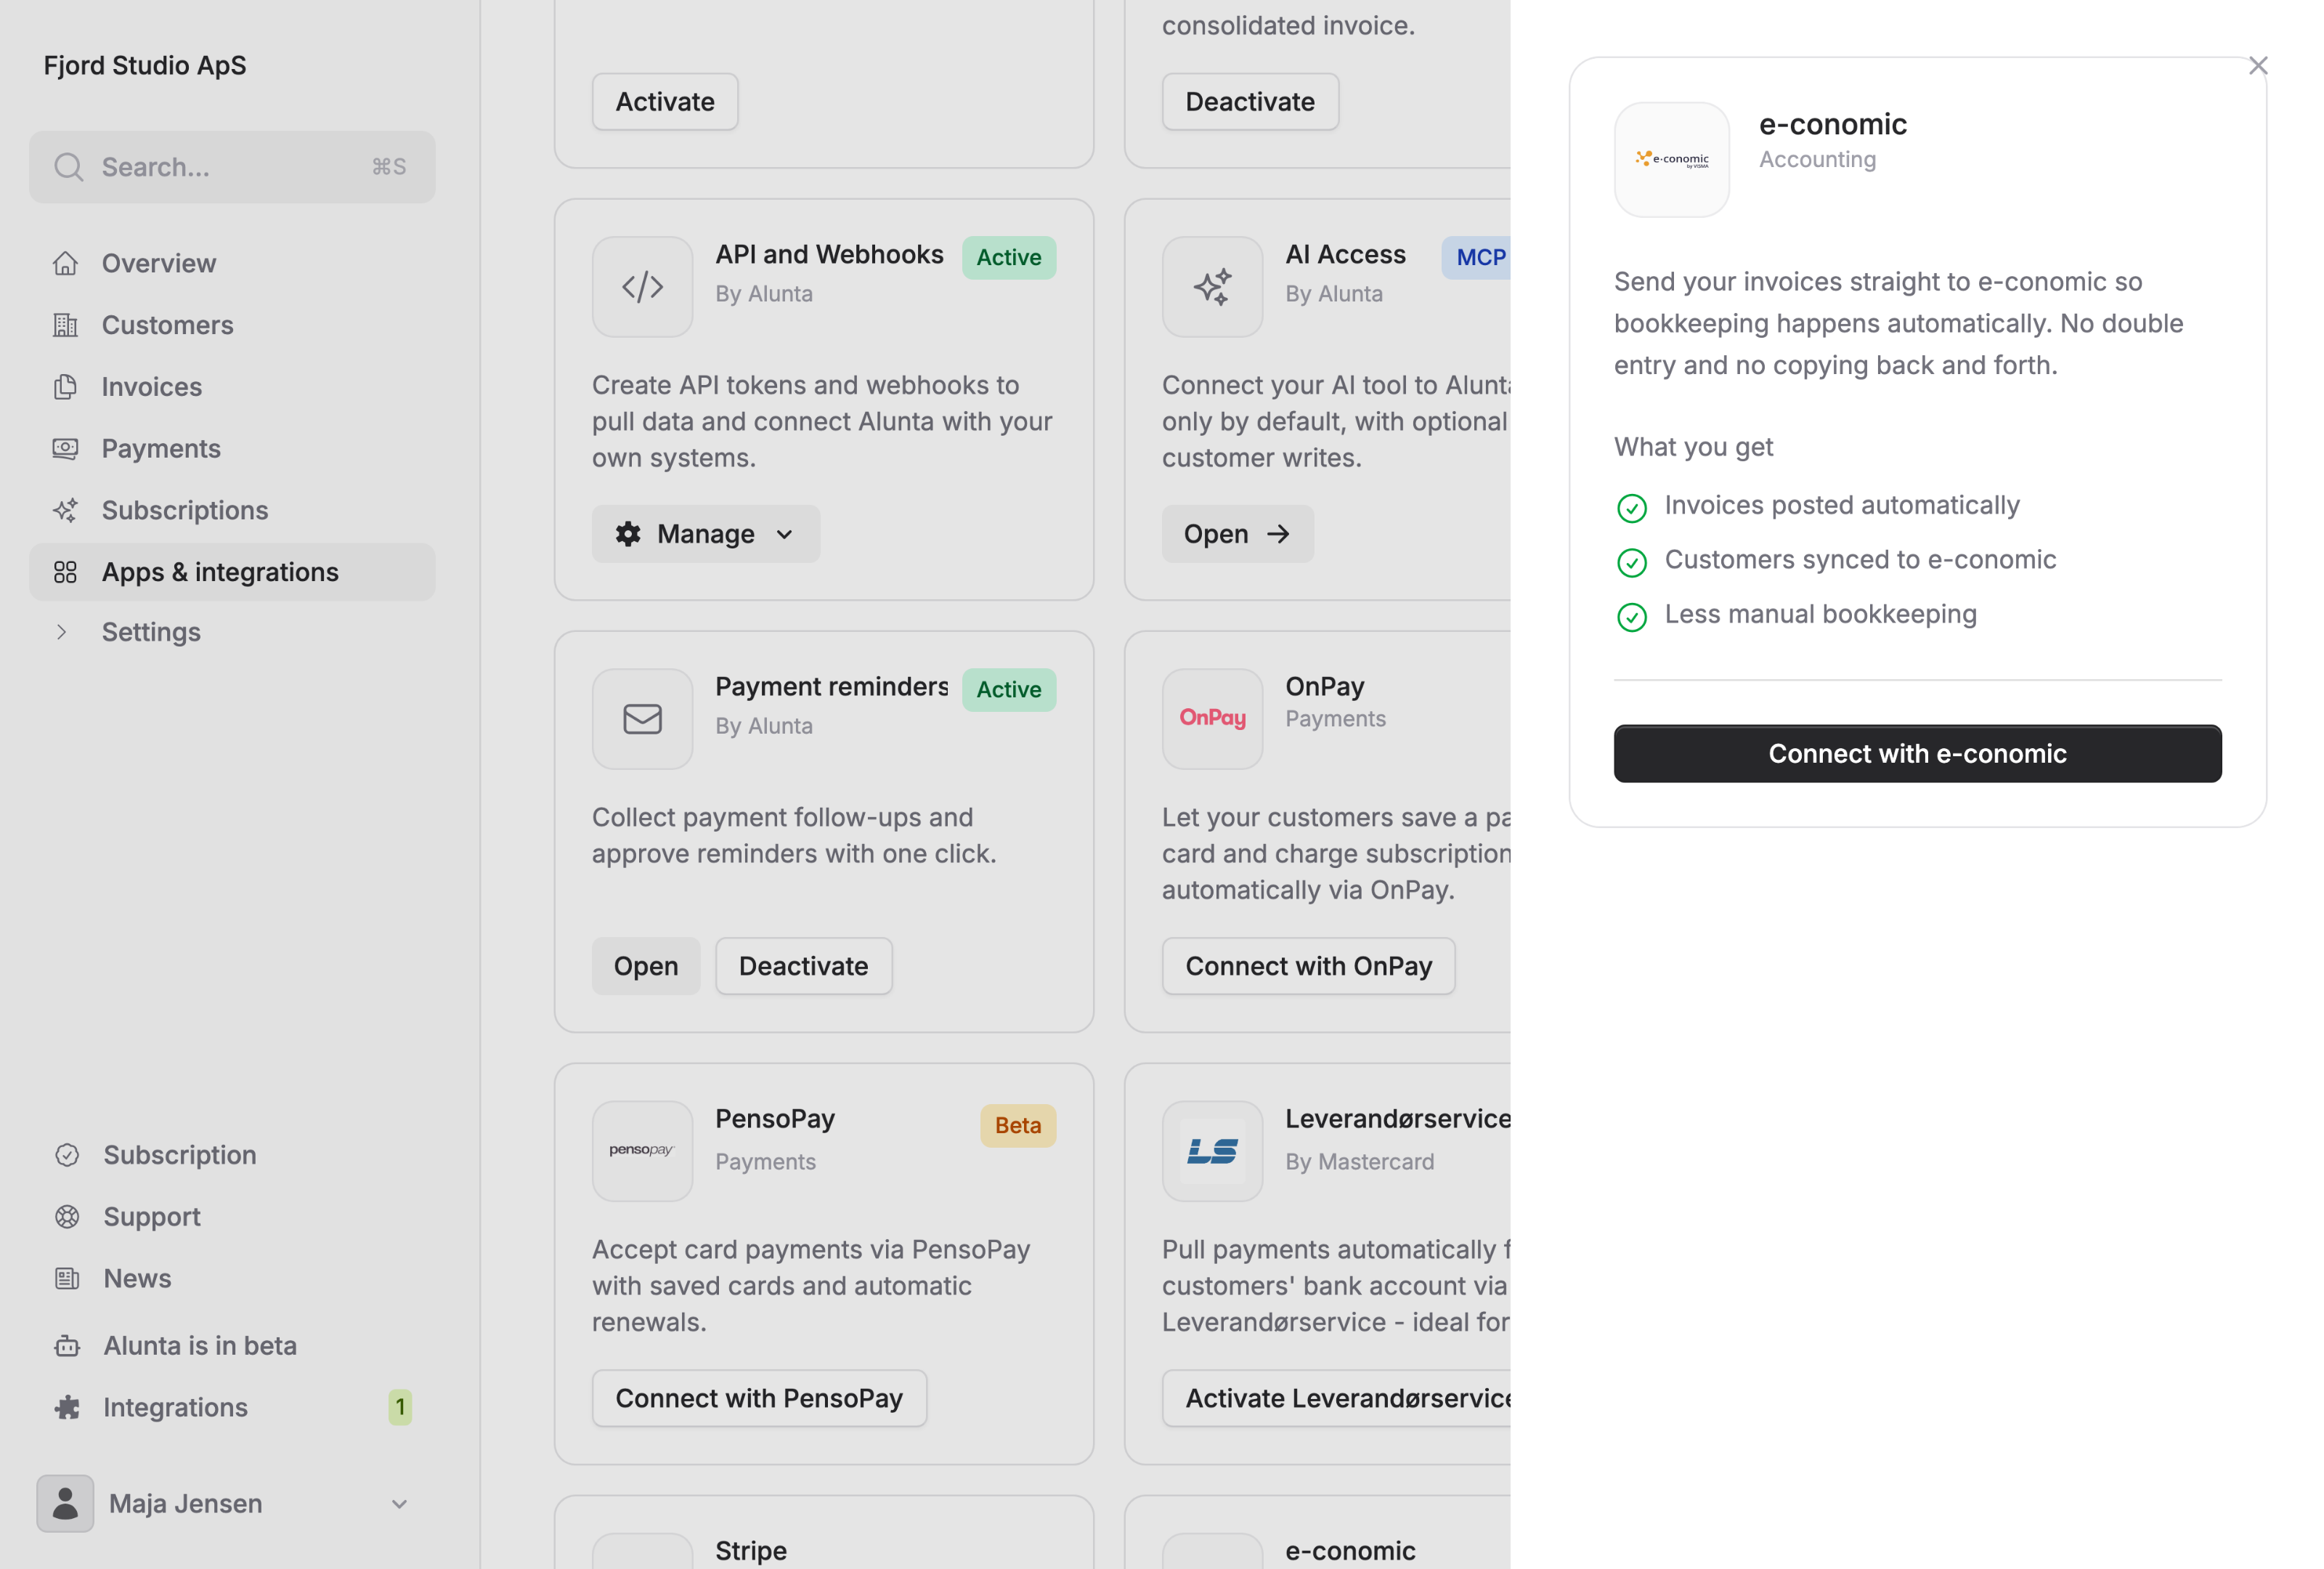Click the Apps & integrations grid icon
This screenshot has height=1569, width=2324.
pyautogui.click(x=66, y=572)
